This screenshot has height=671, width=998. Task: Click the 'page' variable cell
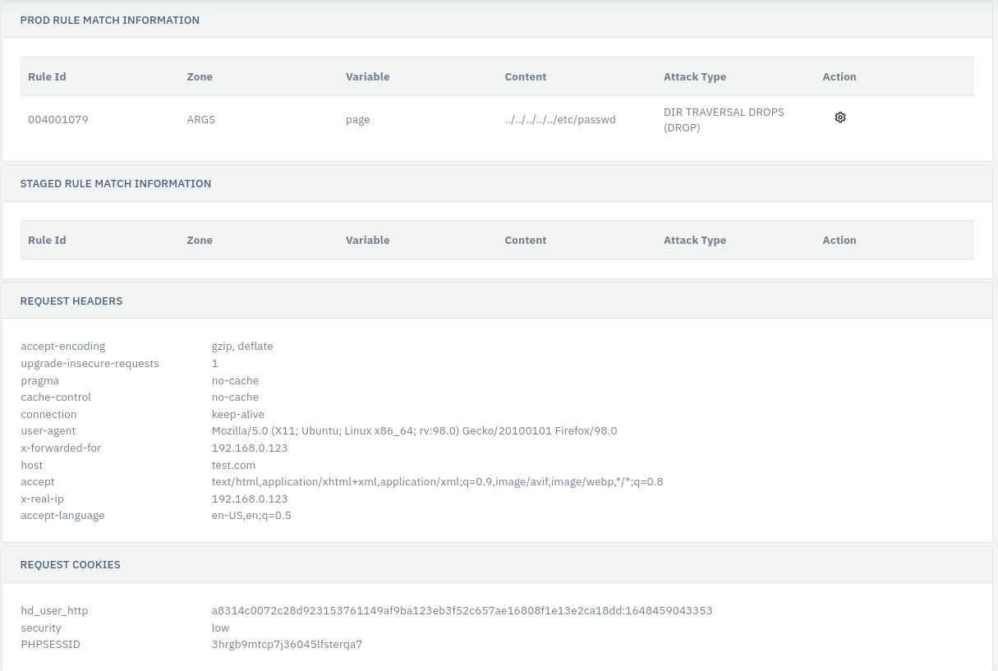[358, 120]
